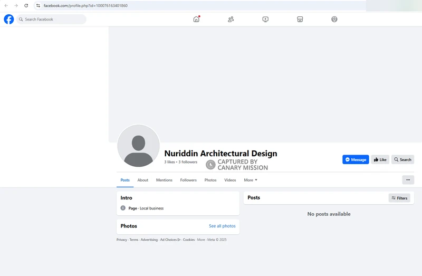Expand the More tab dropdown
Image resolution: width=422 pixels, height=276 pixels.
[251, 180]
